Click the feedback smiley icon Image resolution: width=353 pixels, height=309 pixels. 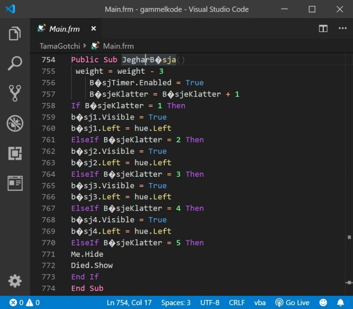pyautogui.click(x=323, y=303)
